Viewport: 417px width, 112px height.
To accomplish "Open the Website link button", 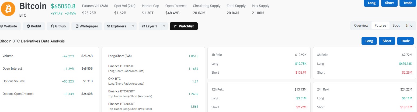I will pos(9,26).
